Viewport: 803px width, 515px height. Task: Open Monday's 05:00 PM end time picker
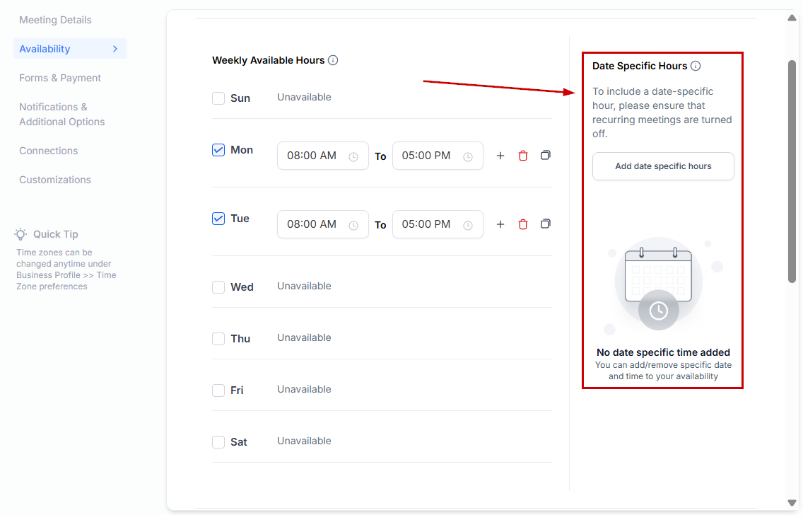point(438,156)
